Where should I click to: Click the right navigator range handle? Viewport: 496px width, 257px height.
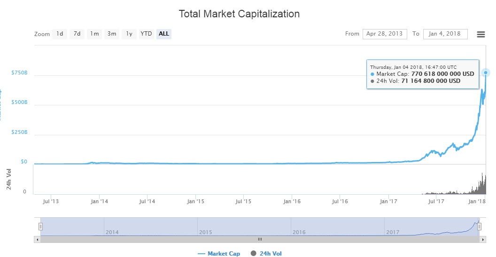(x=479, y=227)
